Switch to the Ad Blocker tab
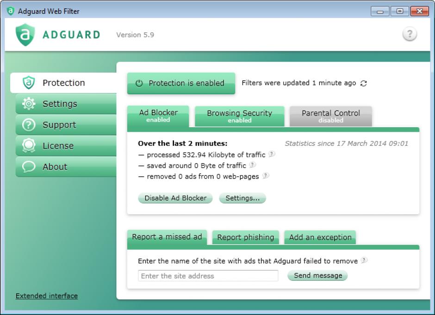This screenshot has width=435, height=315. pyautogui.click(x=158, y=116)
